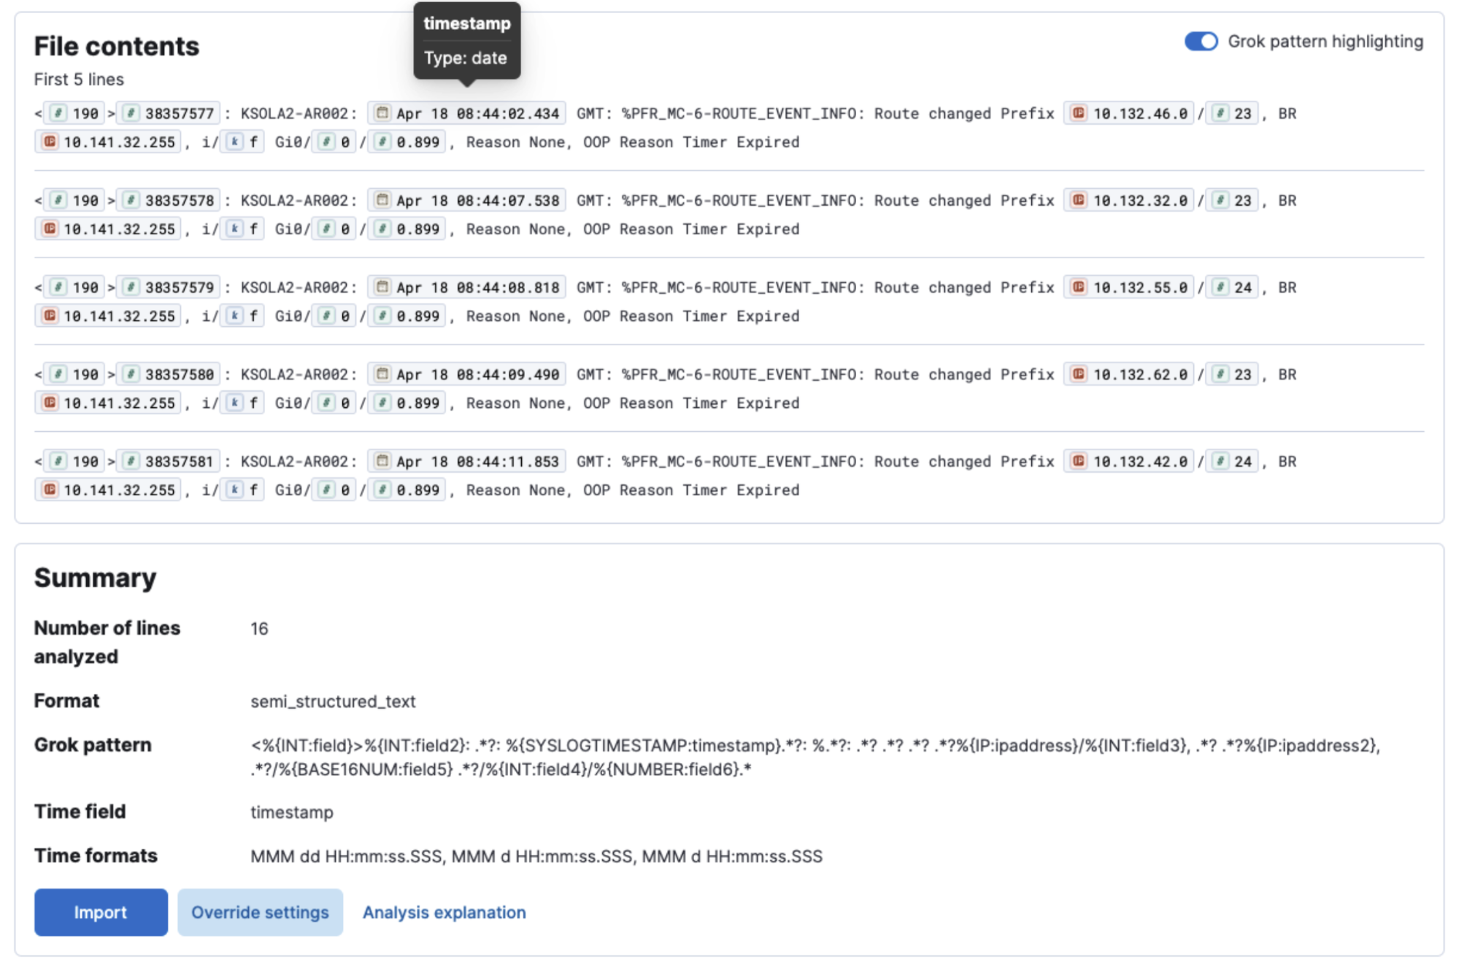
Task: Open Override settings
Action: [260, 912]
